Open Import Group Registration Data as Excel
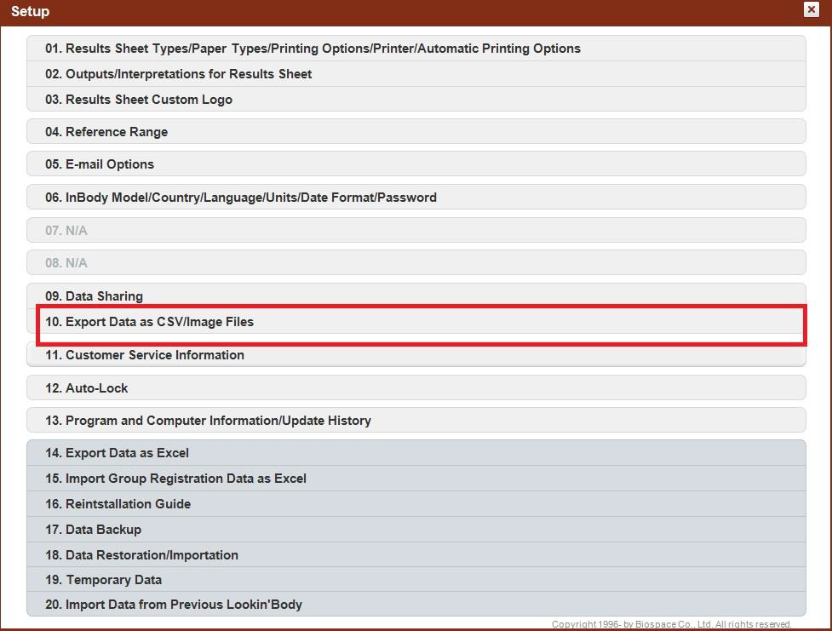This screenshot has width=832, height=631. [176, 479]
